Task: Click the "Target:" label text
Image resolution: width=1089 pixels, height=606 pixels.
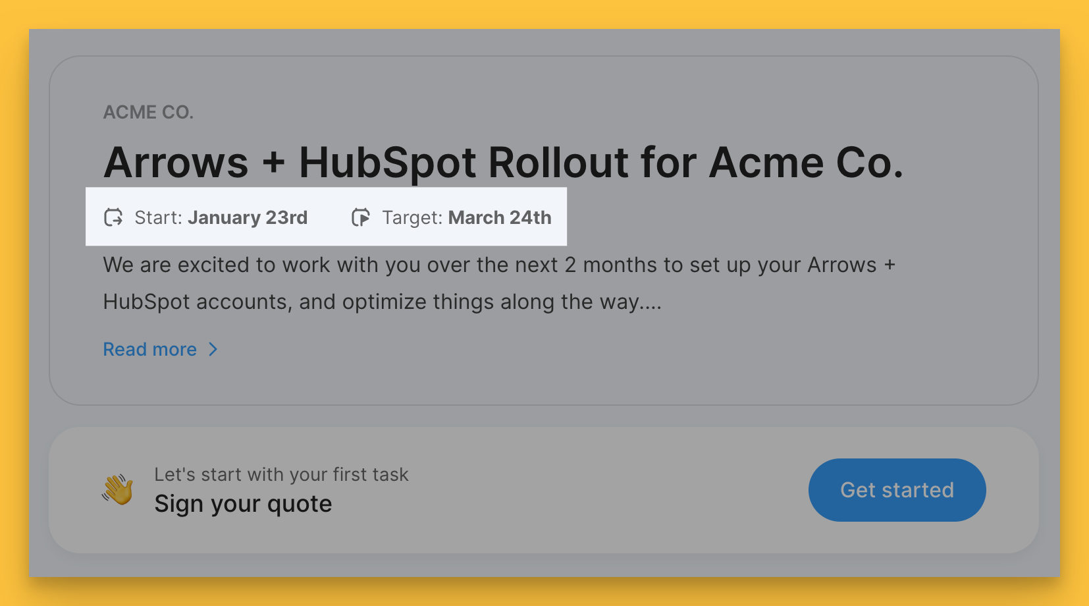Action: (413, 217)
